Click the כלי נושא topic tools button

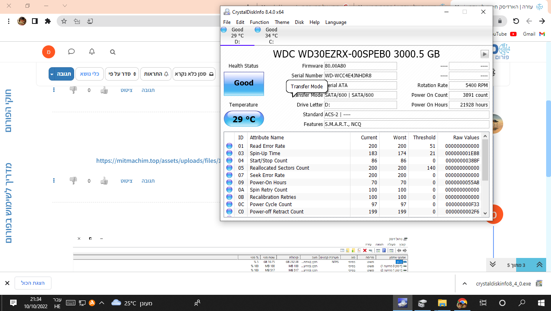89,74
